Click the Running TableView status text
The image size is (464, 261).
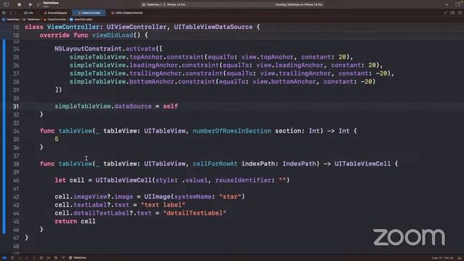tap(299, 4)
